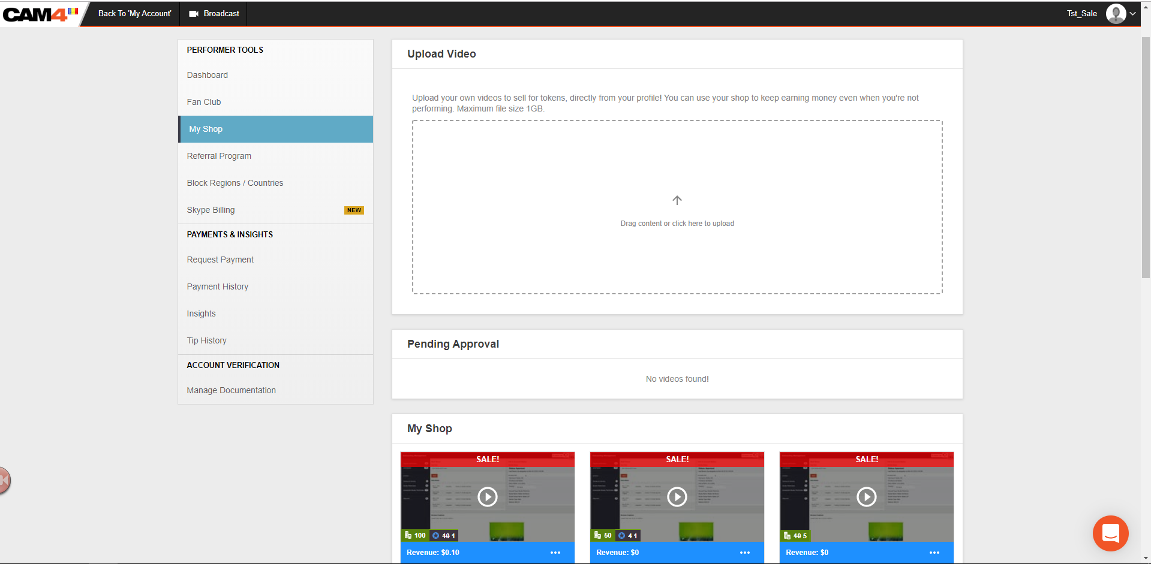Open Manage Documentation link
This screenshot has height=564, width=1151.
click(x=232, y=390)
